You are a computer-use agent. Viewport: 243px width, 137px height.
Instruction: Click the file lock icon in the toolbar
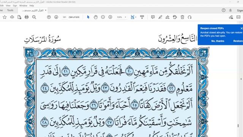[x=19, y=17]
